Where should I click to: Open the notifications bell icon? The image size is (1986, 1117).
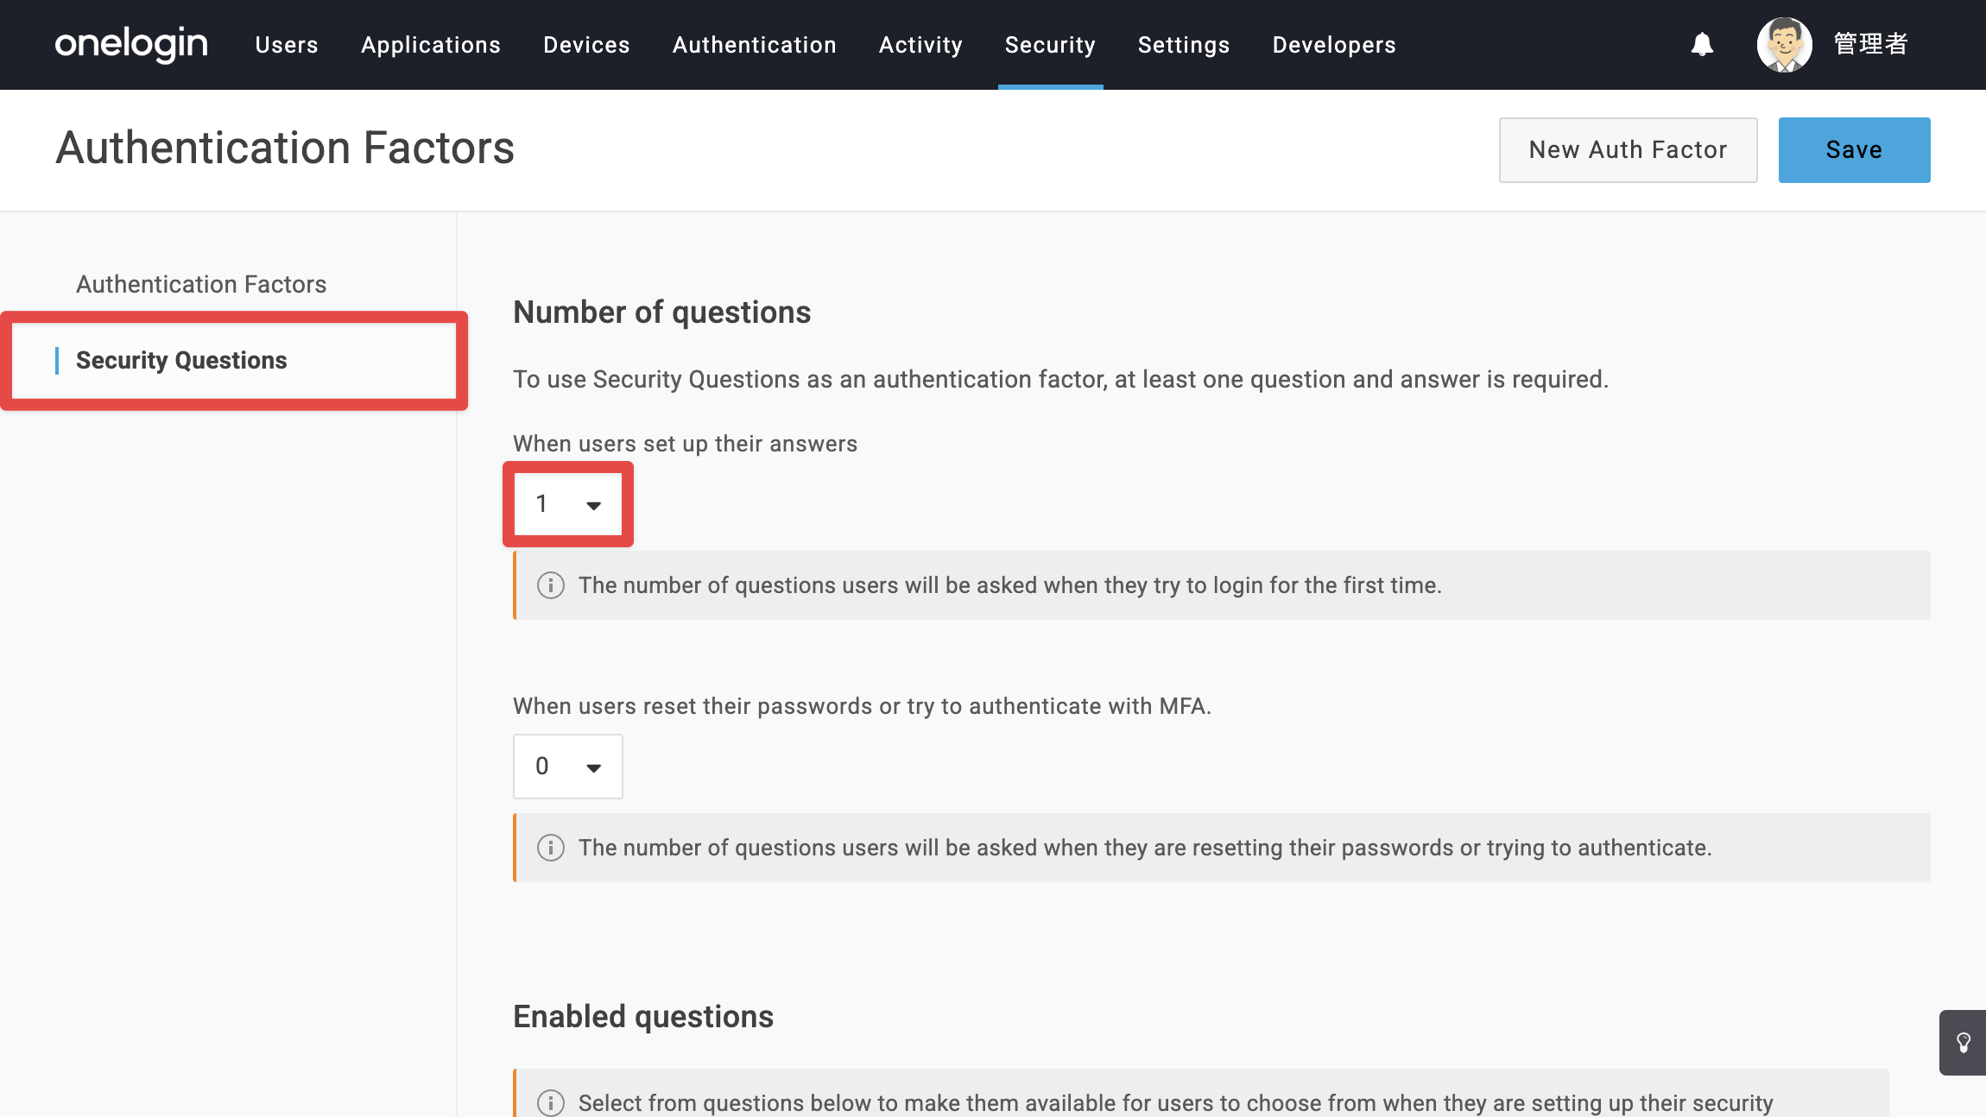pyautogui.click(x=1702, y=44)
